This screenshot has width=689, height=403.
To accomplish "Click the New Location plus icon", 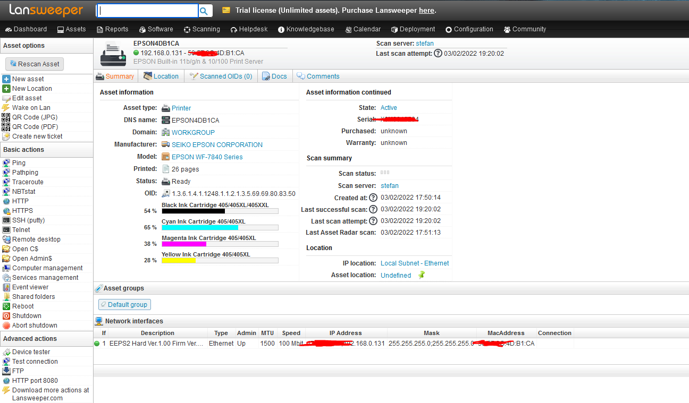I will click(x=6, y=89).
